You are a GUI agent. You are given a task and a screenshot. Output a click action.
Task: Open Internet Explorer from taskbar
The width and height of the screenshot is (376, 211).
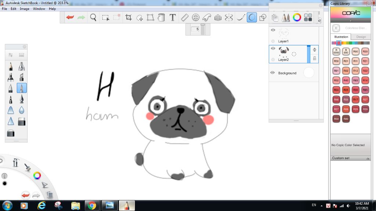tap(41, 206)
